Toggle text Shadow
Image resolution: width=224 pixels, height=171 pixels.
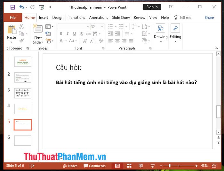81,34
